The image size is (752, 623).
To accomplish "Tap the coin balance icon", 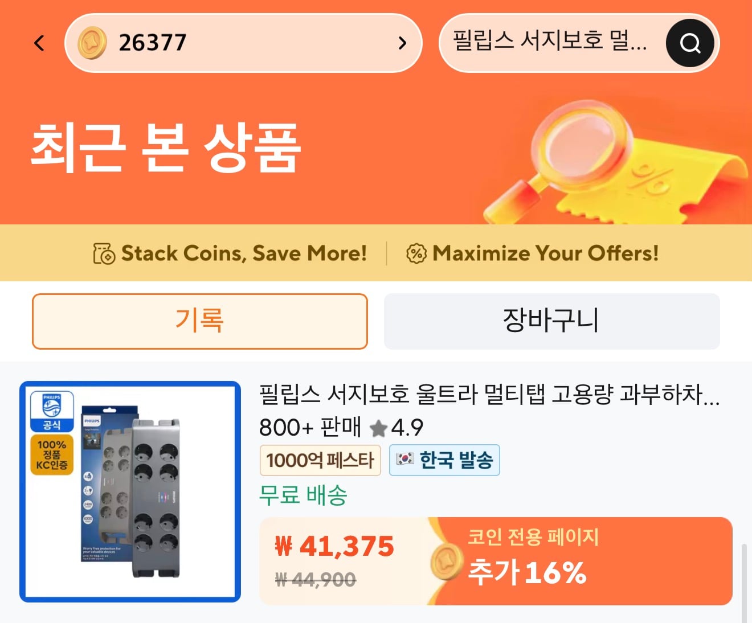I will (91, 43).
